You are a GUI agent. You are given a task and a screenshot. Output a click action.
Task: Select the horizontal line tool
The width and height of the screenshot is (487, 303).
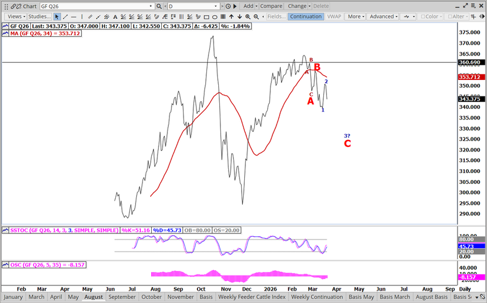74,17
